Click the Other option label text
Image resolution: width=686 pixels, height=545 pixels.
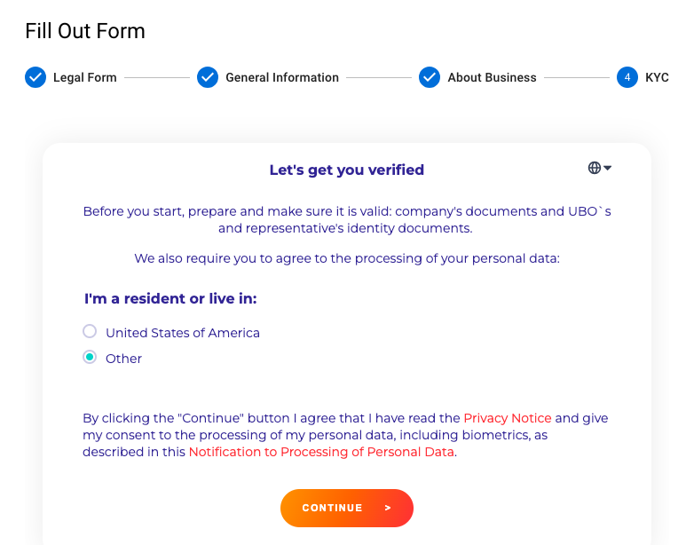(124, 359)
